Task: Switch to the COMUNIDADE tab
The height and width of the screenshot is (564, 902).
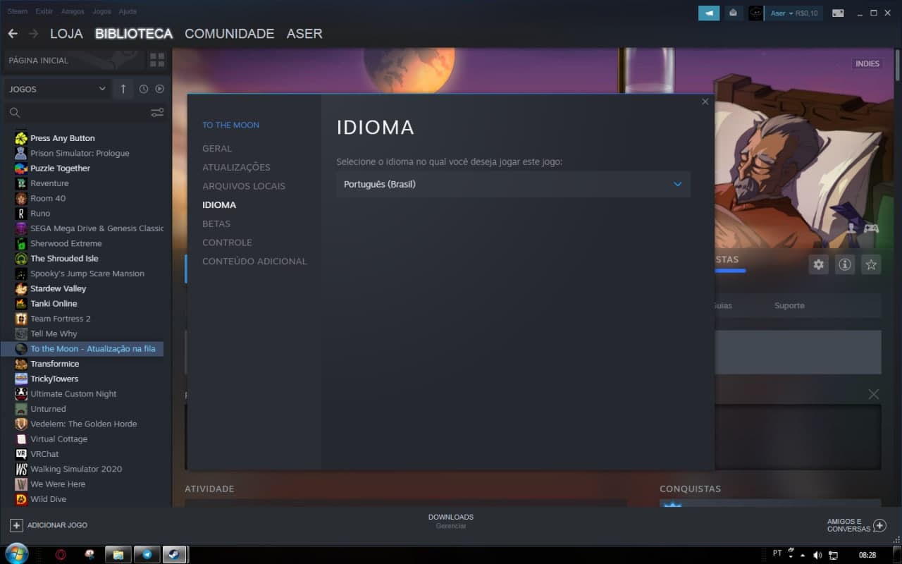Action: [x=229, y=34]
